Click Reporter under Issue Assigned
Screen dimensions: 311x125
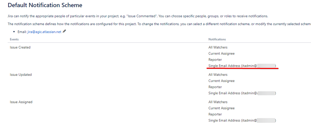pos(215,114)
